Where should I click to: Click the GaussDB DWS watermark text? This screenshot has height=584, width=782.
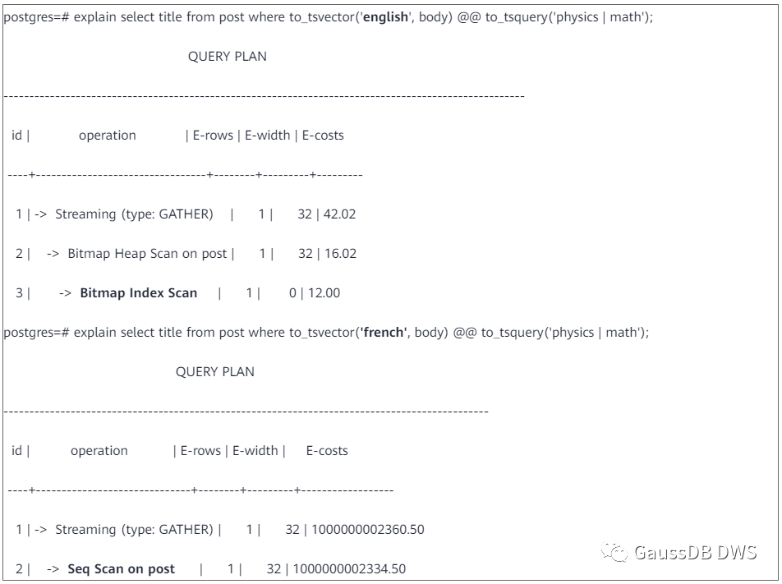tap(695, 552)
